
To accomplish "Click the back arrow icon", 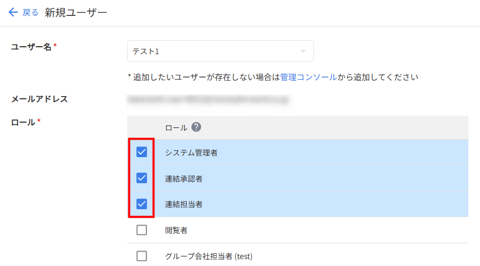I will [13, 12].
